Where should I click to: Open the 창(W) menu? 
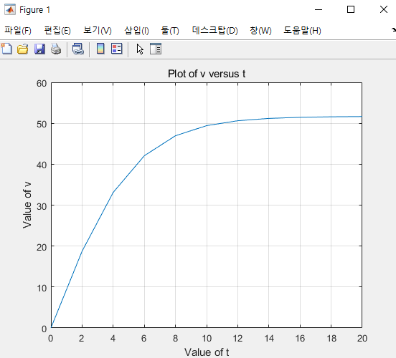pyautogui.click(x=260, y=31)
